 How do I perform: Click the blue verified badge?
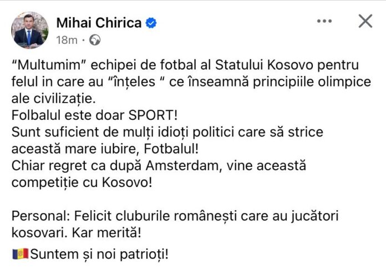click(151, 23)
